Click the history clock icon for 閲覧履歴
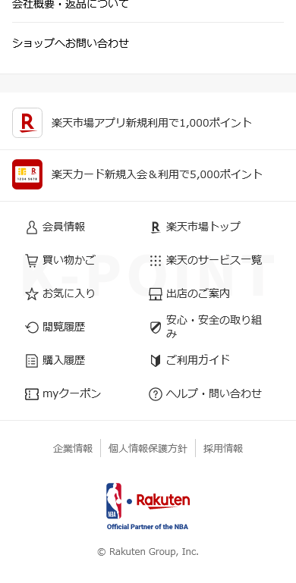The image size is (296, 583). click(32, 328)
